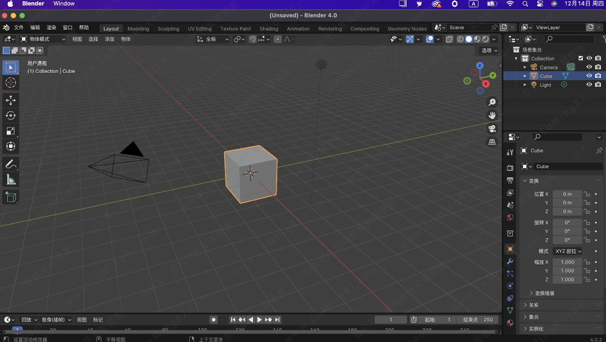Switch to the Sculpting workspace tab
Viewport: 606px width, 342px height.
coord(168,29)
